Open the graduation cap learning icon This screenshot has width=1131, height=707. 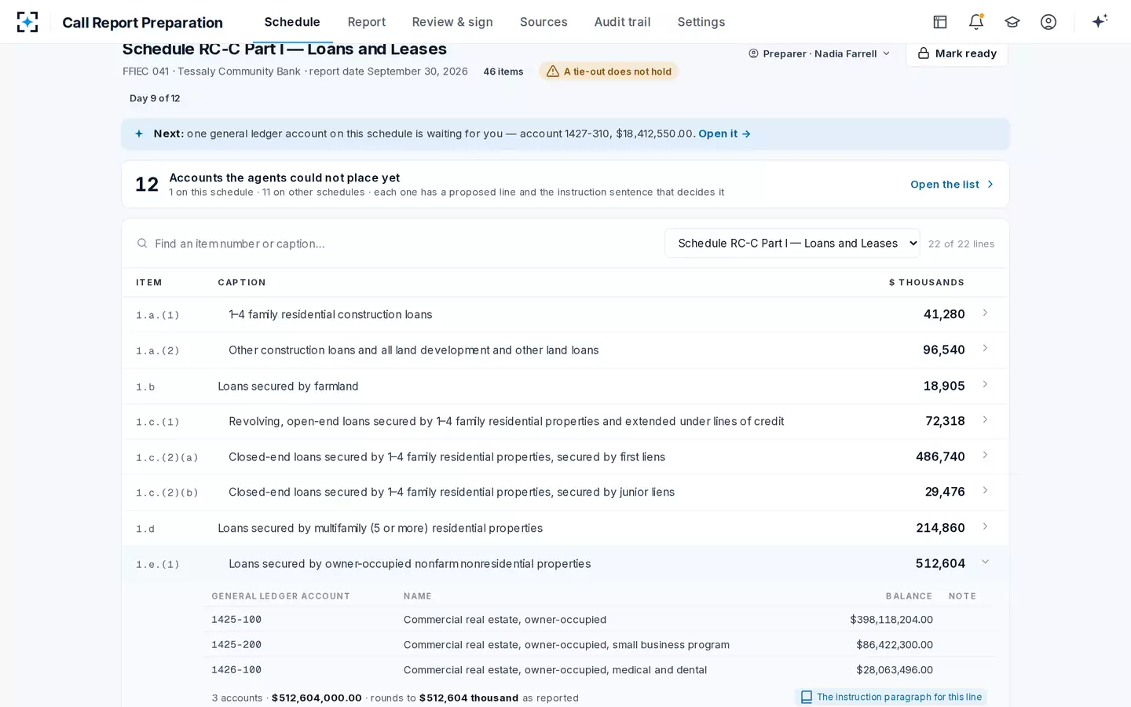(1012, 22)
